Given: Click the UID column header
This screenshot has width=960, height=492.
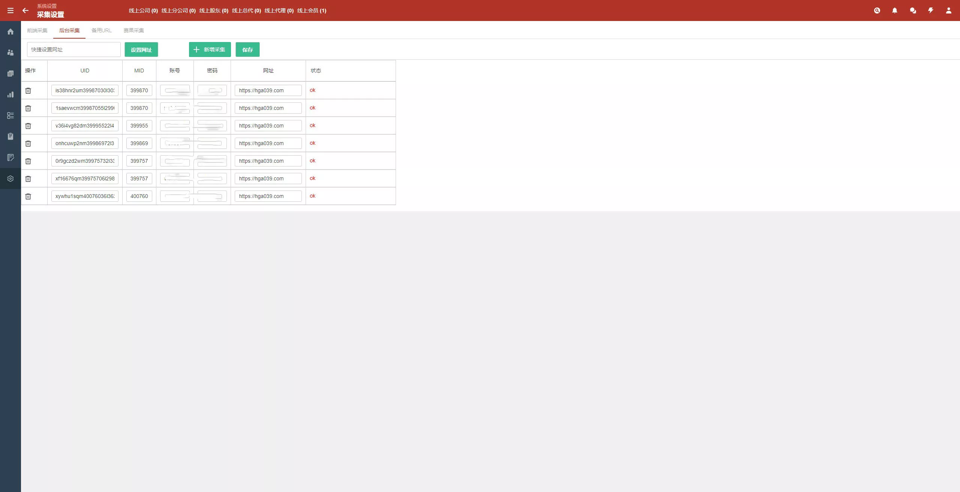Looking at the screenshot, I should (85, 70).
